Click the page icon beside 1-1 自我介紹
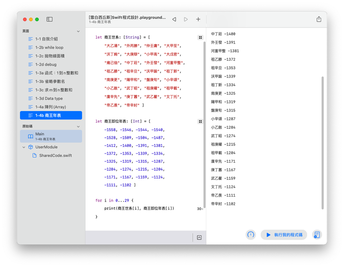 pos(31,39)
